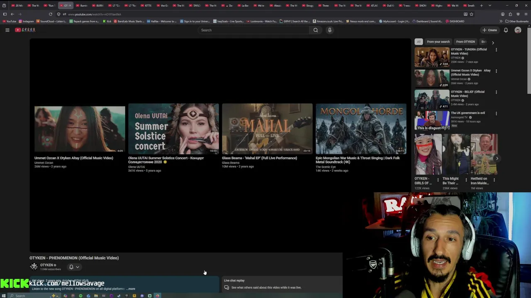The image size is (531, 298).
Task: Focus the YouTube search field
Action: pos(254,30)
